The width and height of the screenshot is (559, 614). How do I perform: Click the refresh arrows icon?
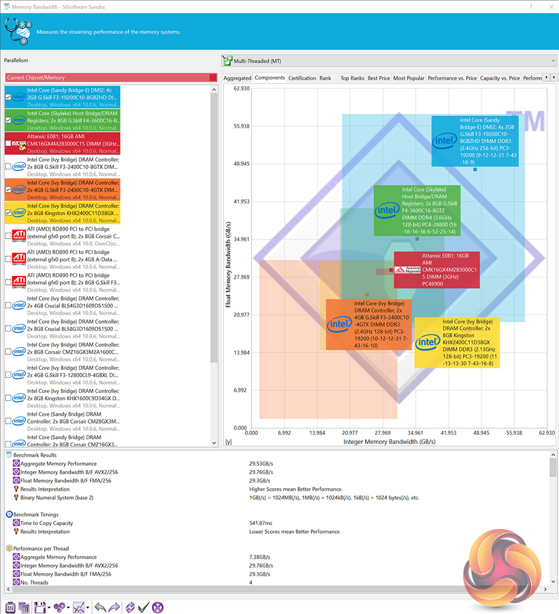pyautogui.click(x=130, y=607)
